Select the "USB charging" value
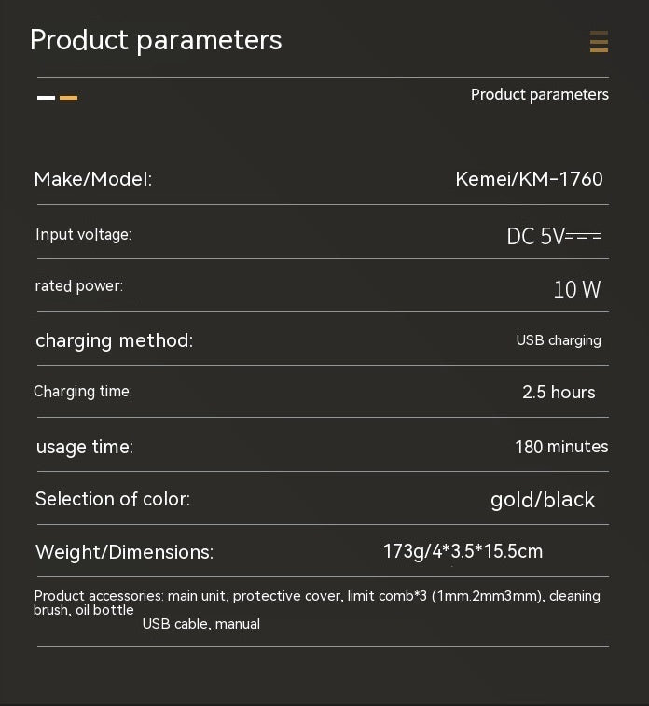649x706 pixels. (x=559, y=340)
